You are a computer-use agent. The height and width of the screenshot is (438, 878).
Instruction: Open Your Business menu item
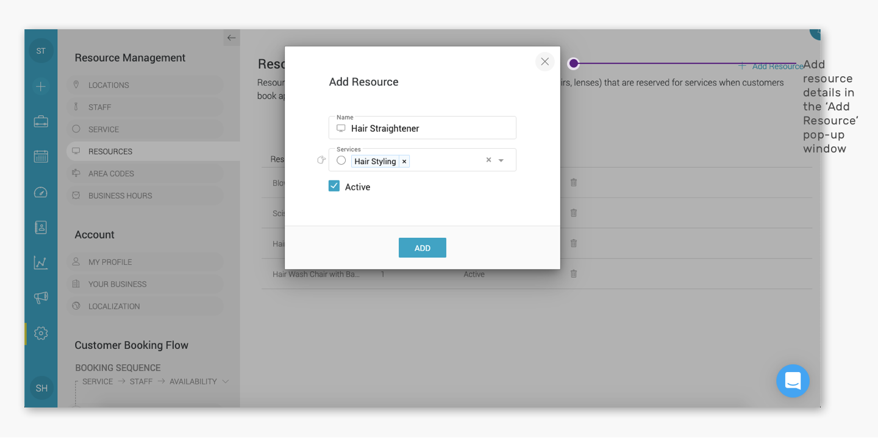145,284
